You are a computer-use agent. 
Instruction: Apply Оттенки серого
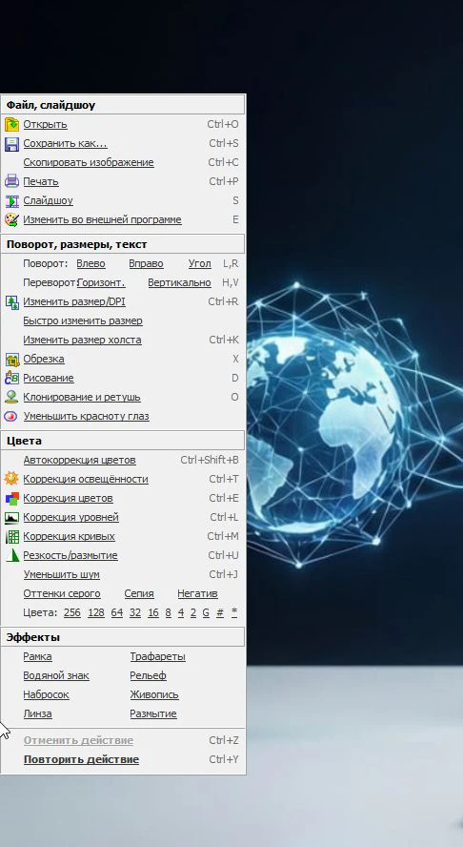tap(62, 593)
